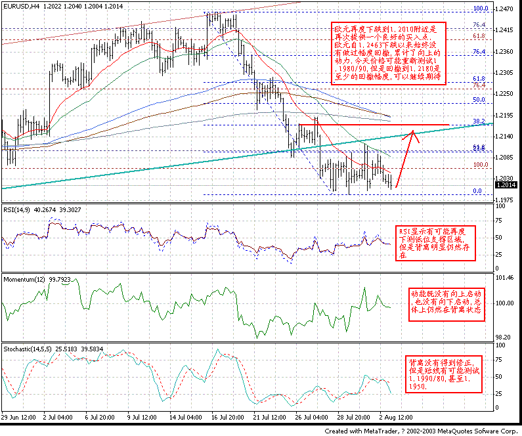The height and width of the screenshot is (436, 522).
Task: Click the Fibonacci 38.2 level label
Action: (x=479, y=121)
